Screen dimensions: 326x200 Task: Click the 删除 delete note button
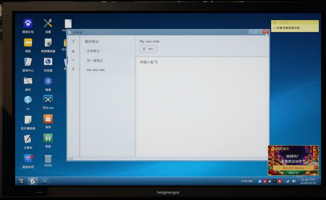coord(148,49)
